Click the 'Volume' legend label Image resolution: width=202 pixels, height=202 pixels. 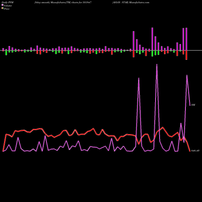click(x=8, y=6)
